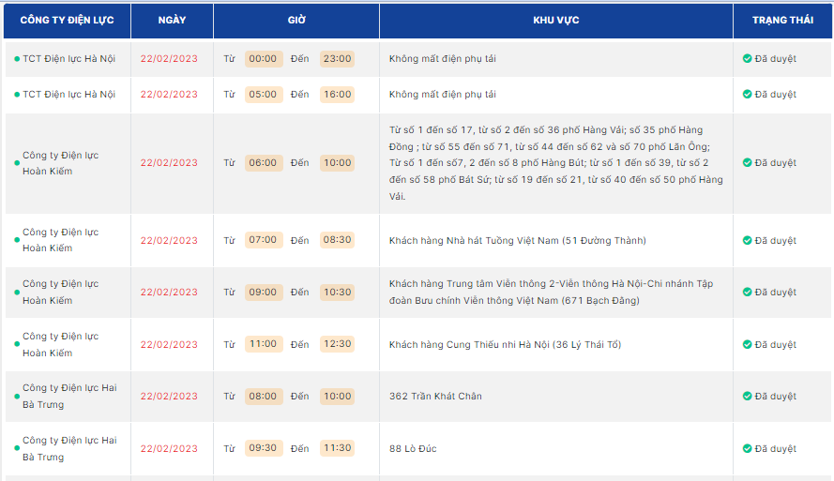Viewport: 834px width, 481px height.
Task: Click the green dot in the 00:00 TCT Điện lực row
Action: [x=17, y=59]
